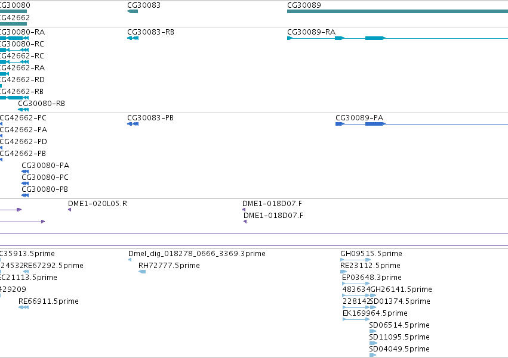The height and width of the screenshot is (358, 508).
Task: Click the 483634 feature label
Action: pyautogui.click(x=356, y=289)
